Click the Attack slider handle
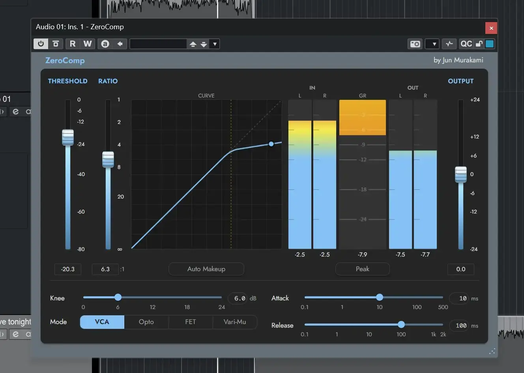 point(379,297)
